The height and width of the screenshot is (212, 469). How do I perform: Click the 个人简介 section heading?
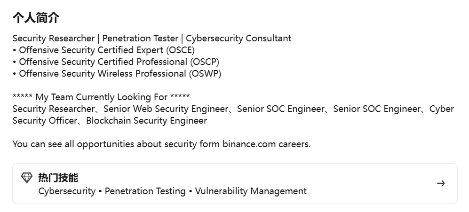36,18
